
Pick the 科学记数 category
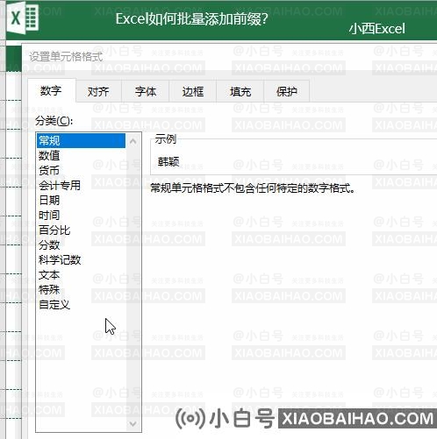pyautogui.click(x=81, y=260)
